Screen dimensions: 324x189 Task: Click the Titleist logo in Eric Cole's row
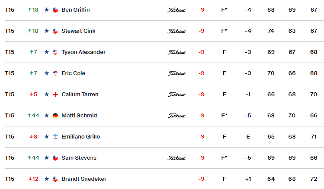[x=176, y=73]
